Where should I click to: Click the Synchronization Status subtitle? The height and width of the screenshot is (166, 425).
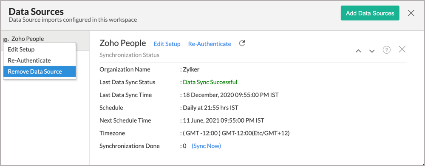click(x=129, y=55)
